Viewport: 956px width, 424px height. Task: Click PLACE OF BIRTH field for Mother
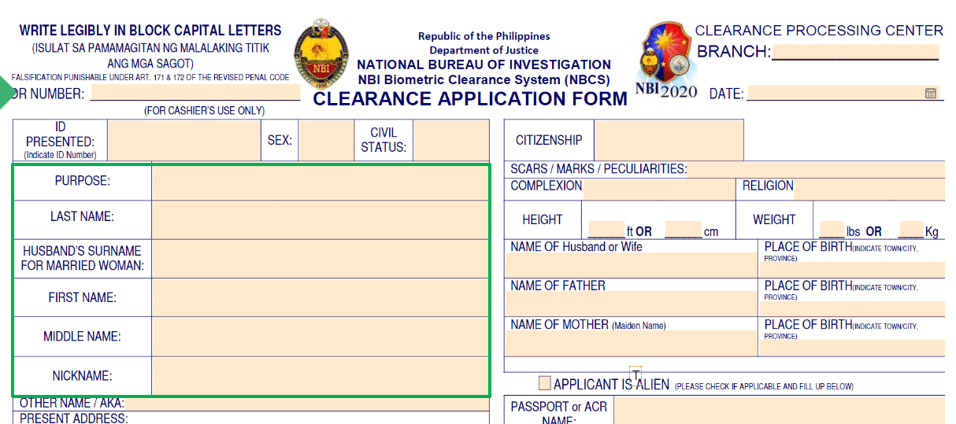[x=852, y=348]
